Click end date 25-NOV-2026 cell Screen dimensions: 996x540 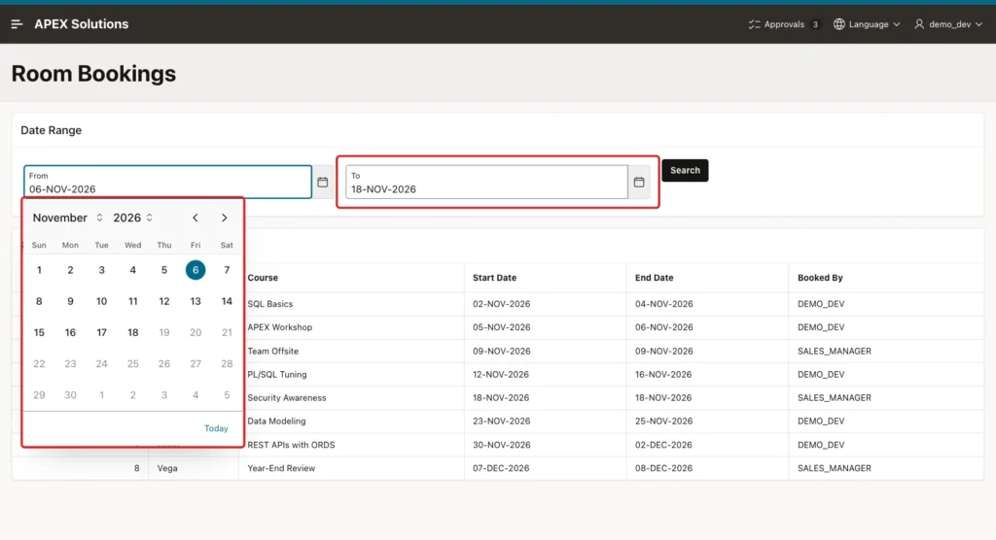(x=708, y=422)
